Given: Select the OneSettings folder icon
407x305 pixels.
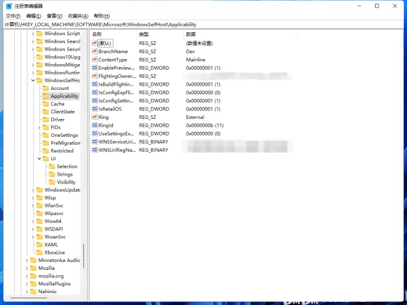Looking at the screenshot, I should (x=46, y=135).
